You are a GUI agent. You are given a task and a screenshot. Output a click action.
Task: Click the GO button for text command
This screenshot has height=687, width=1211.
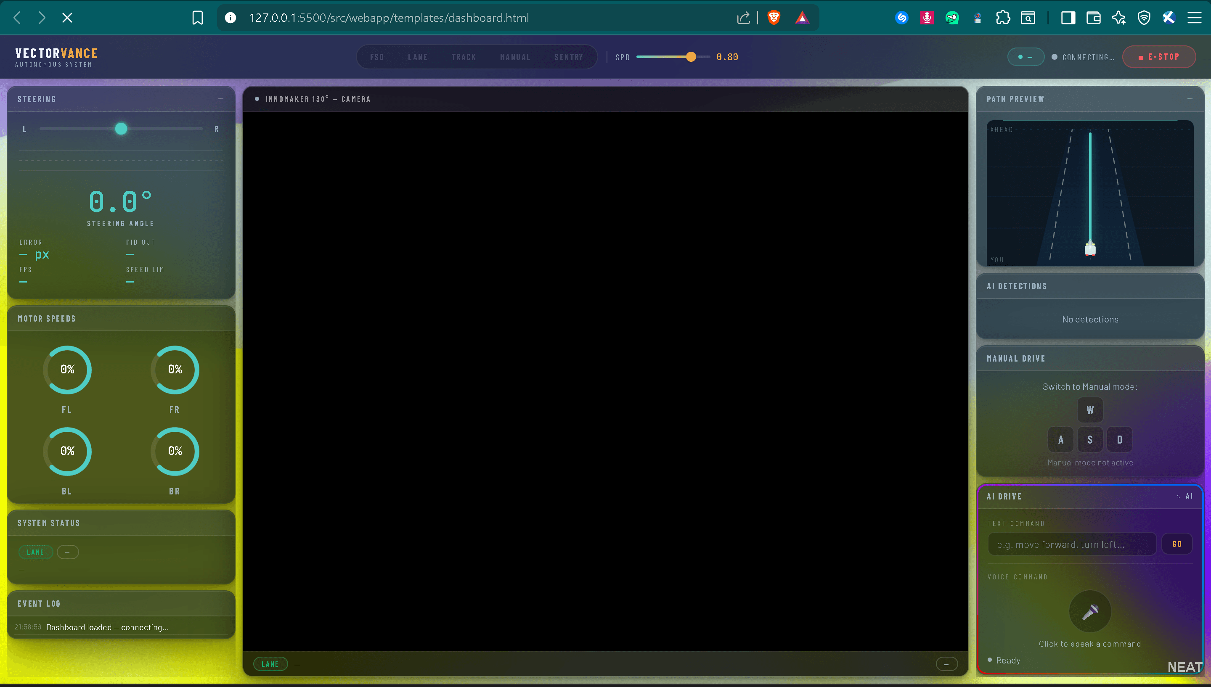coord(1177,544)
